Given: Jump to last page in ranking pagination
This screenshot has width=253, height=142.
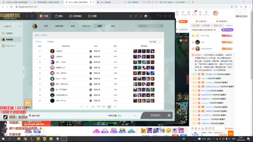Looking at the screenshot, I should tap(115, 107).
